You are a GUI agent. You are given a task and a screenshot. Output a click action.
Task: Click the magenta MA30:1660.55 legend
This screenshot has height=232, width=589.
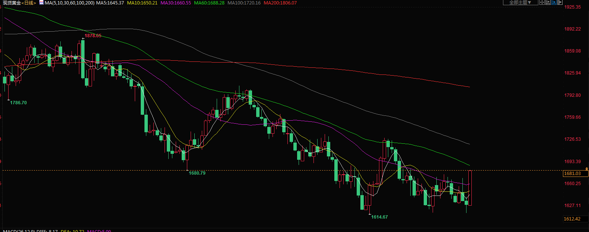(175, 3)
